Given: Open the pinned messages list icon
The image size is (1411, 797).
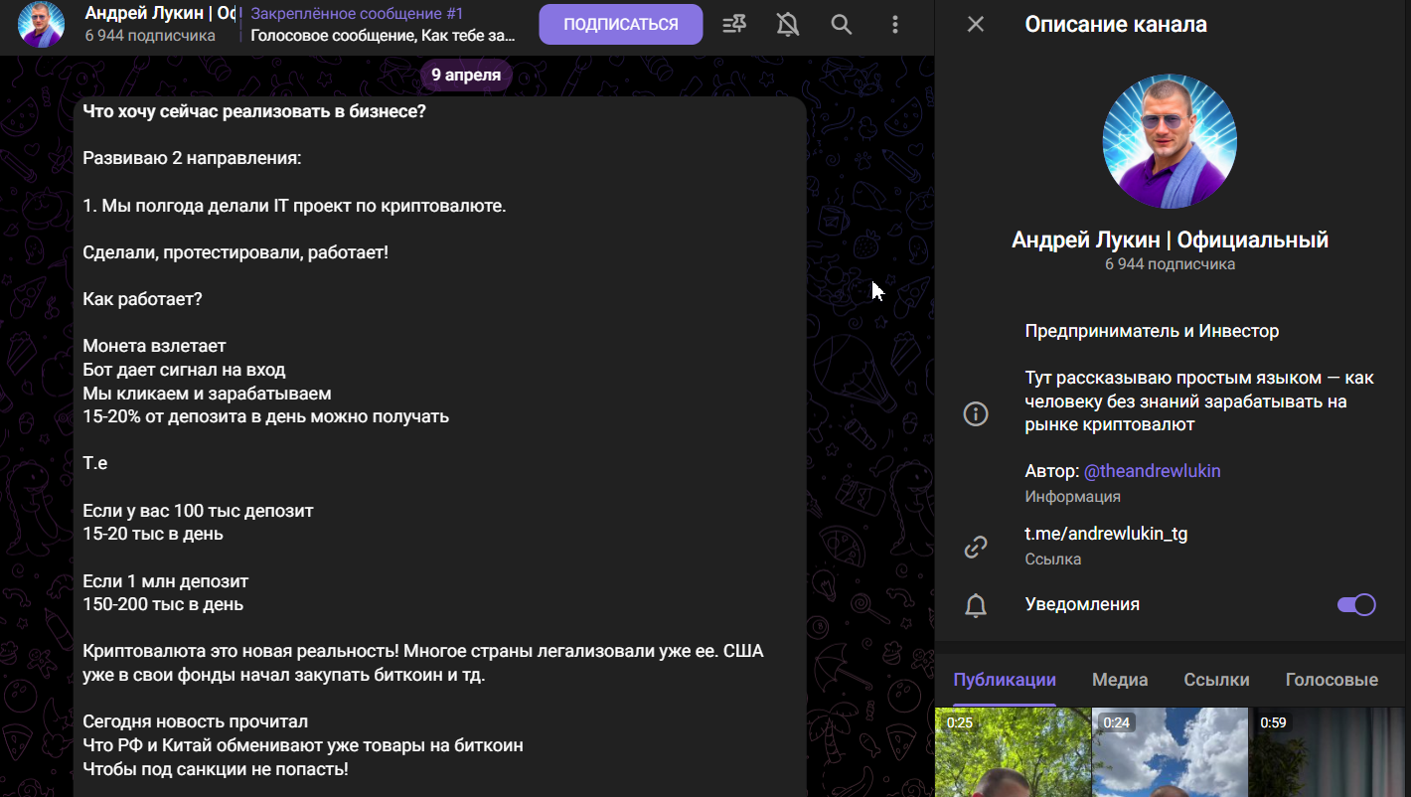Looking at the screenshot, I should coord(734,25).
